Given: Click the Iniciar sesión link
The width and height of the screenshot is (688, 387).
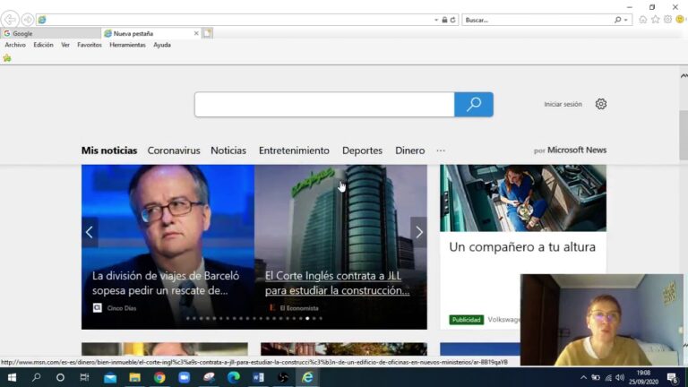Looking at the screenshot, I should [563, 104].
